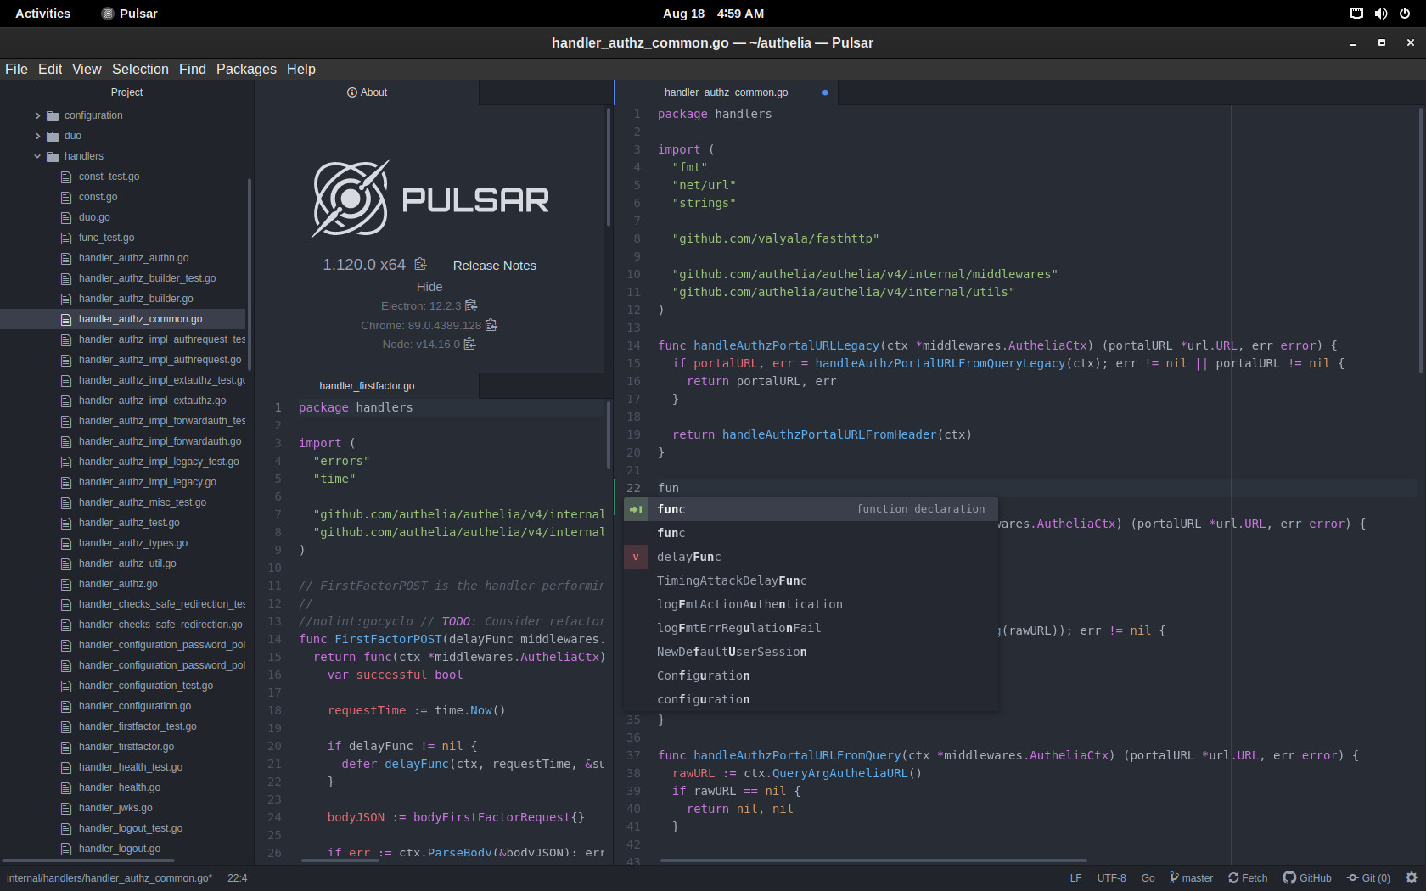Select variable icon beside delayFunc suggestion
Viewport: 1426px width, 891px height.
[x=636, y=557]
